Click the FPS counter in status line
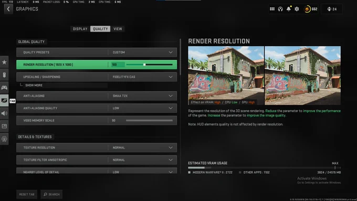Image resolution: width=357 pixels, height=201 pixels. [x=8, y=2]
